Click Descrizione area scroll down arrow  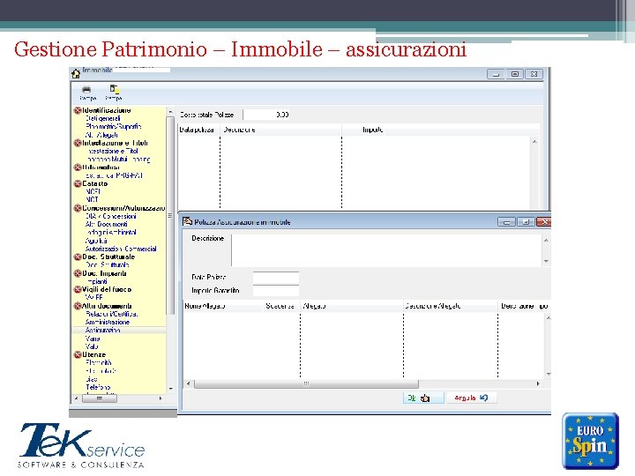pos(546,261)
